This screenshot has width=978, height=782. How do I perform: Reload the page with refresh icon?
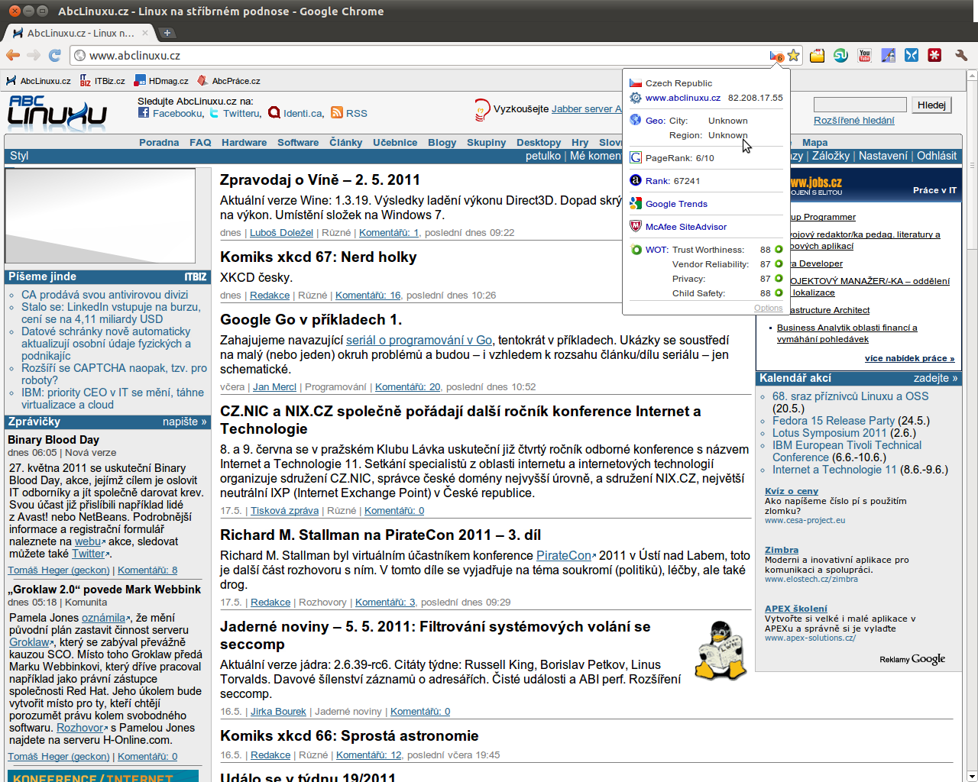54,55
